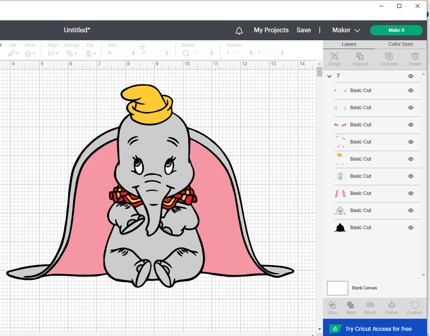This screenshot has height=336, width=430.
Task: Hide the fourth Basic Cut layer
Action: [410, 142]
